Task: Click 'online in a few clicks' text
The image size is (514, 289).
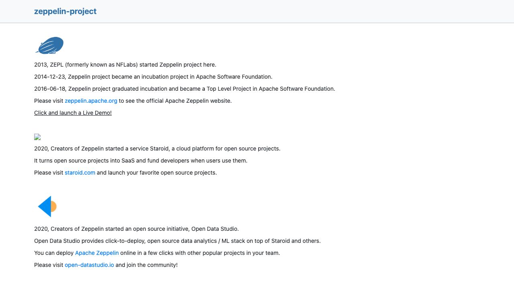Action: pyautogui.click(x=200, y=253)
